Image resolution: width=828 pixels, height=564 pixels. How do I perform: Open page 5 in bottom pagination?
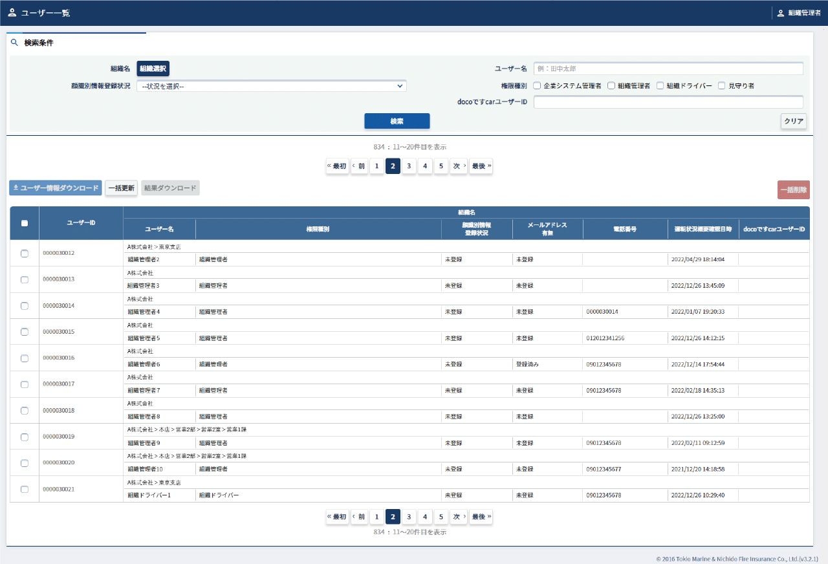click(x=441, y=516)
